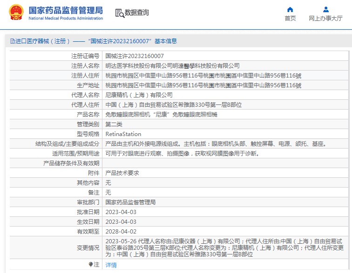This screenshot has height=273, width=352.
Task: Select intended use text 可用于对眼底进行观察
Action: [x=183, y=154]
